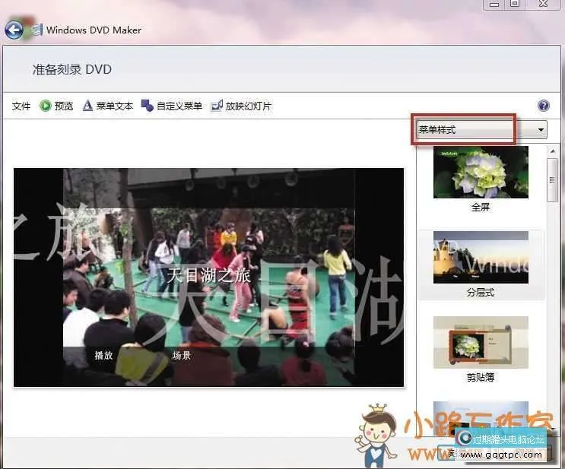The image size is (565, 469).
Task: Minimize the DVD Maker window
Action: 494,4
